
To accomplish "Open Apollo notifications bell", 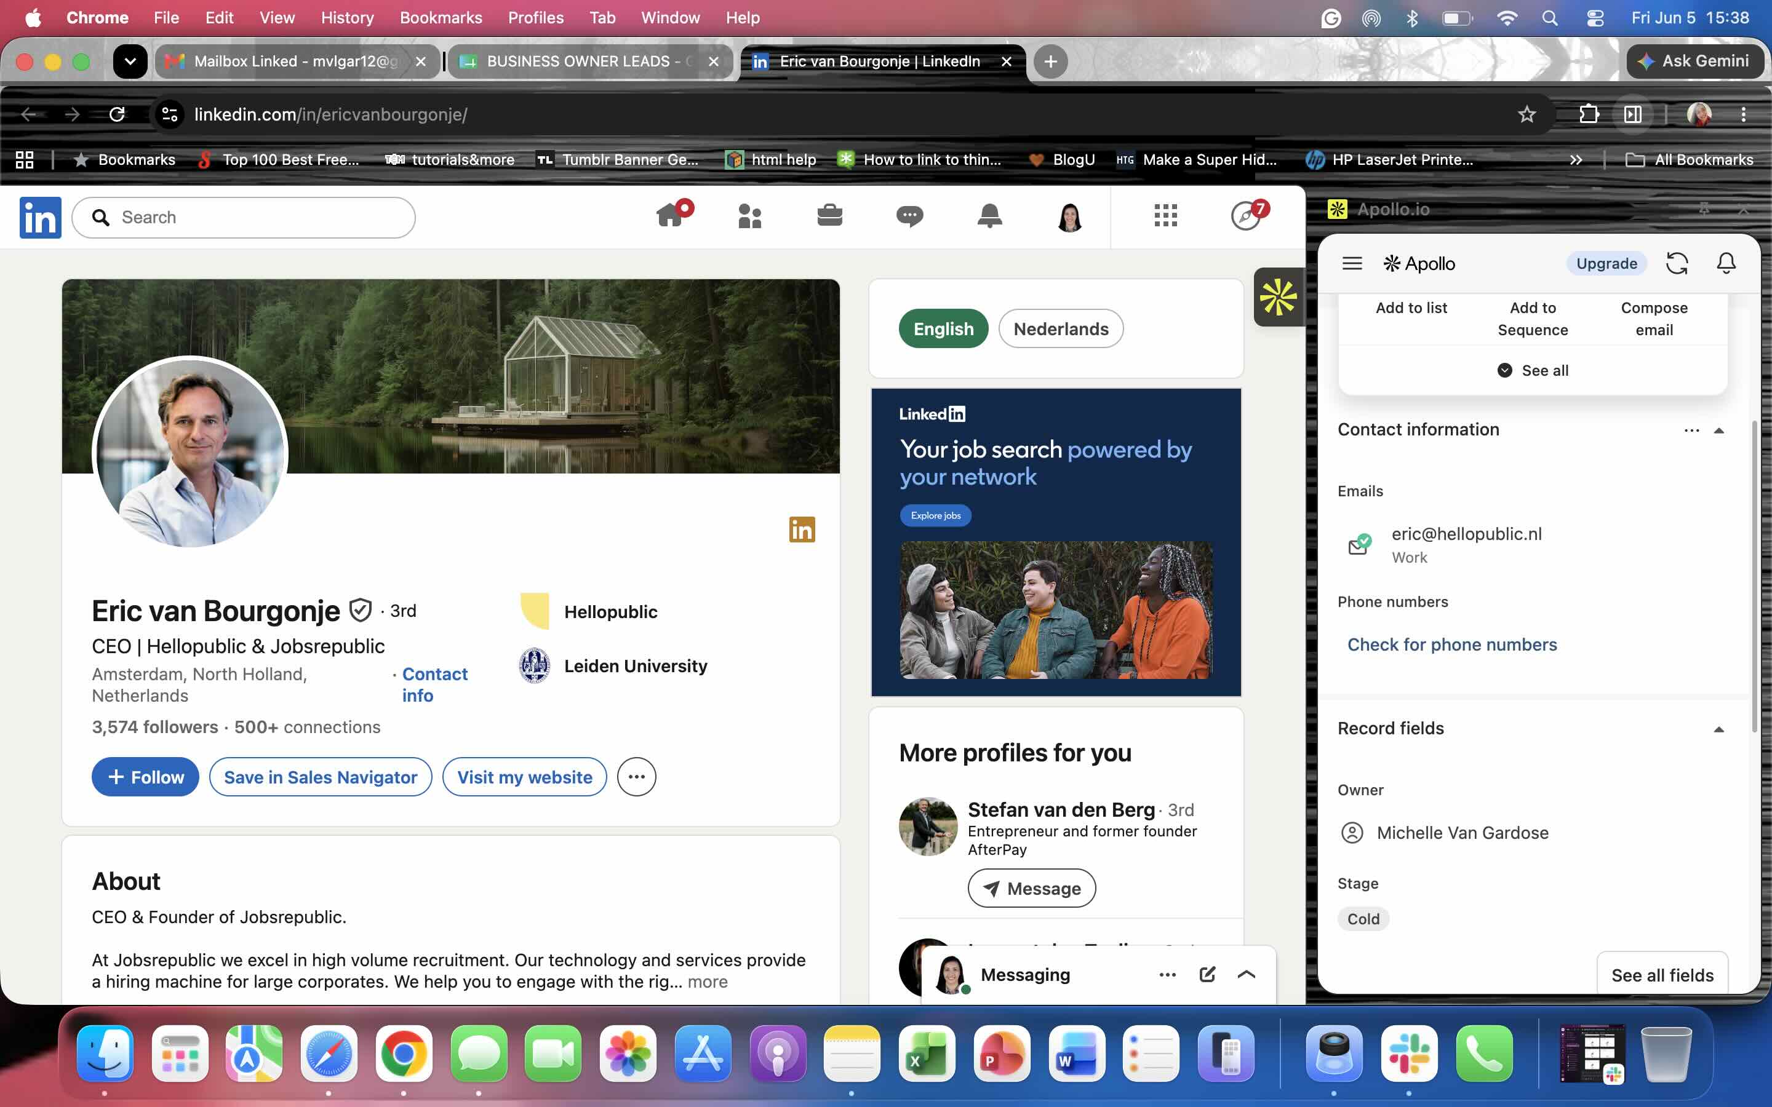I will pos(1726,264).
